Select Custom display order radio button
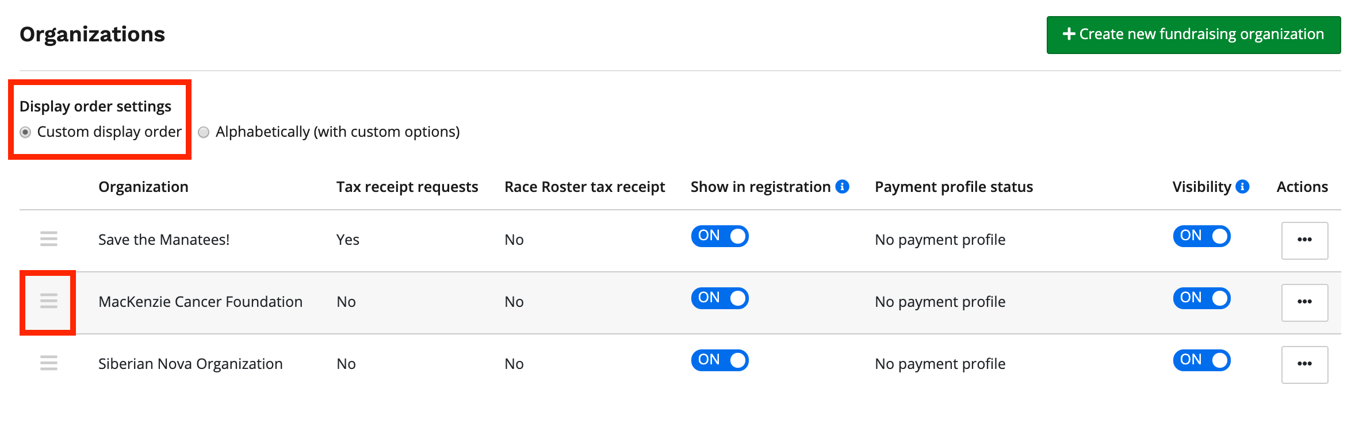 pyautogui.click(x=25, y=132)
